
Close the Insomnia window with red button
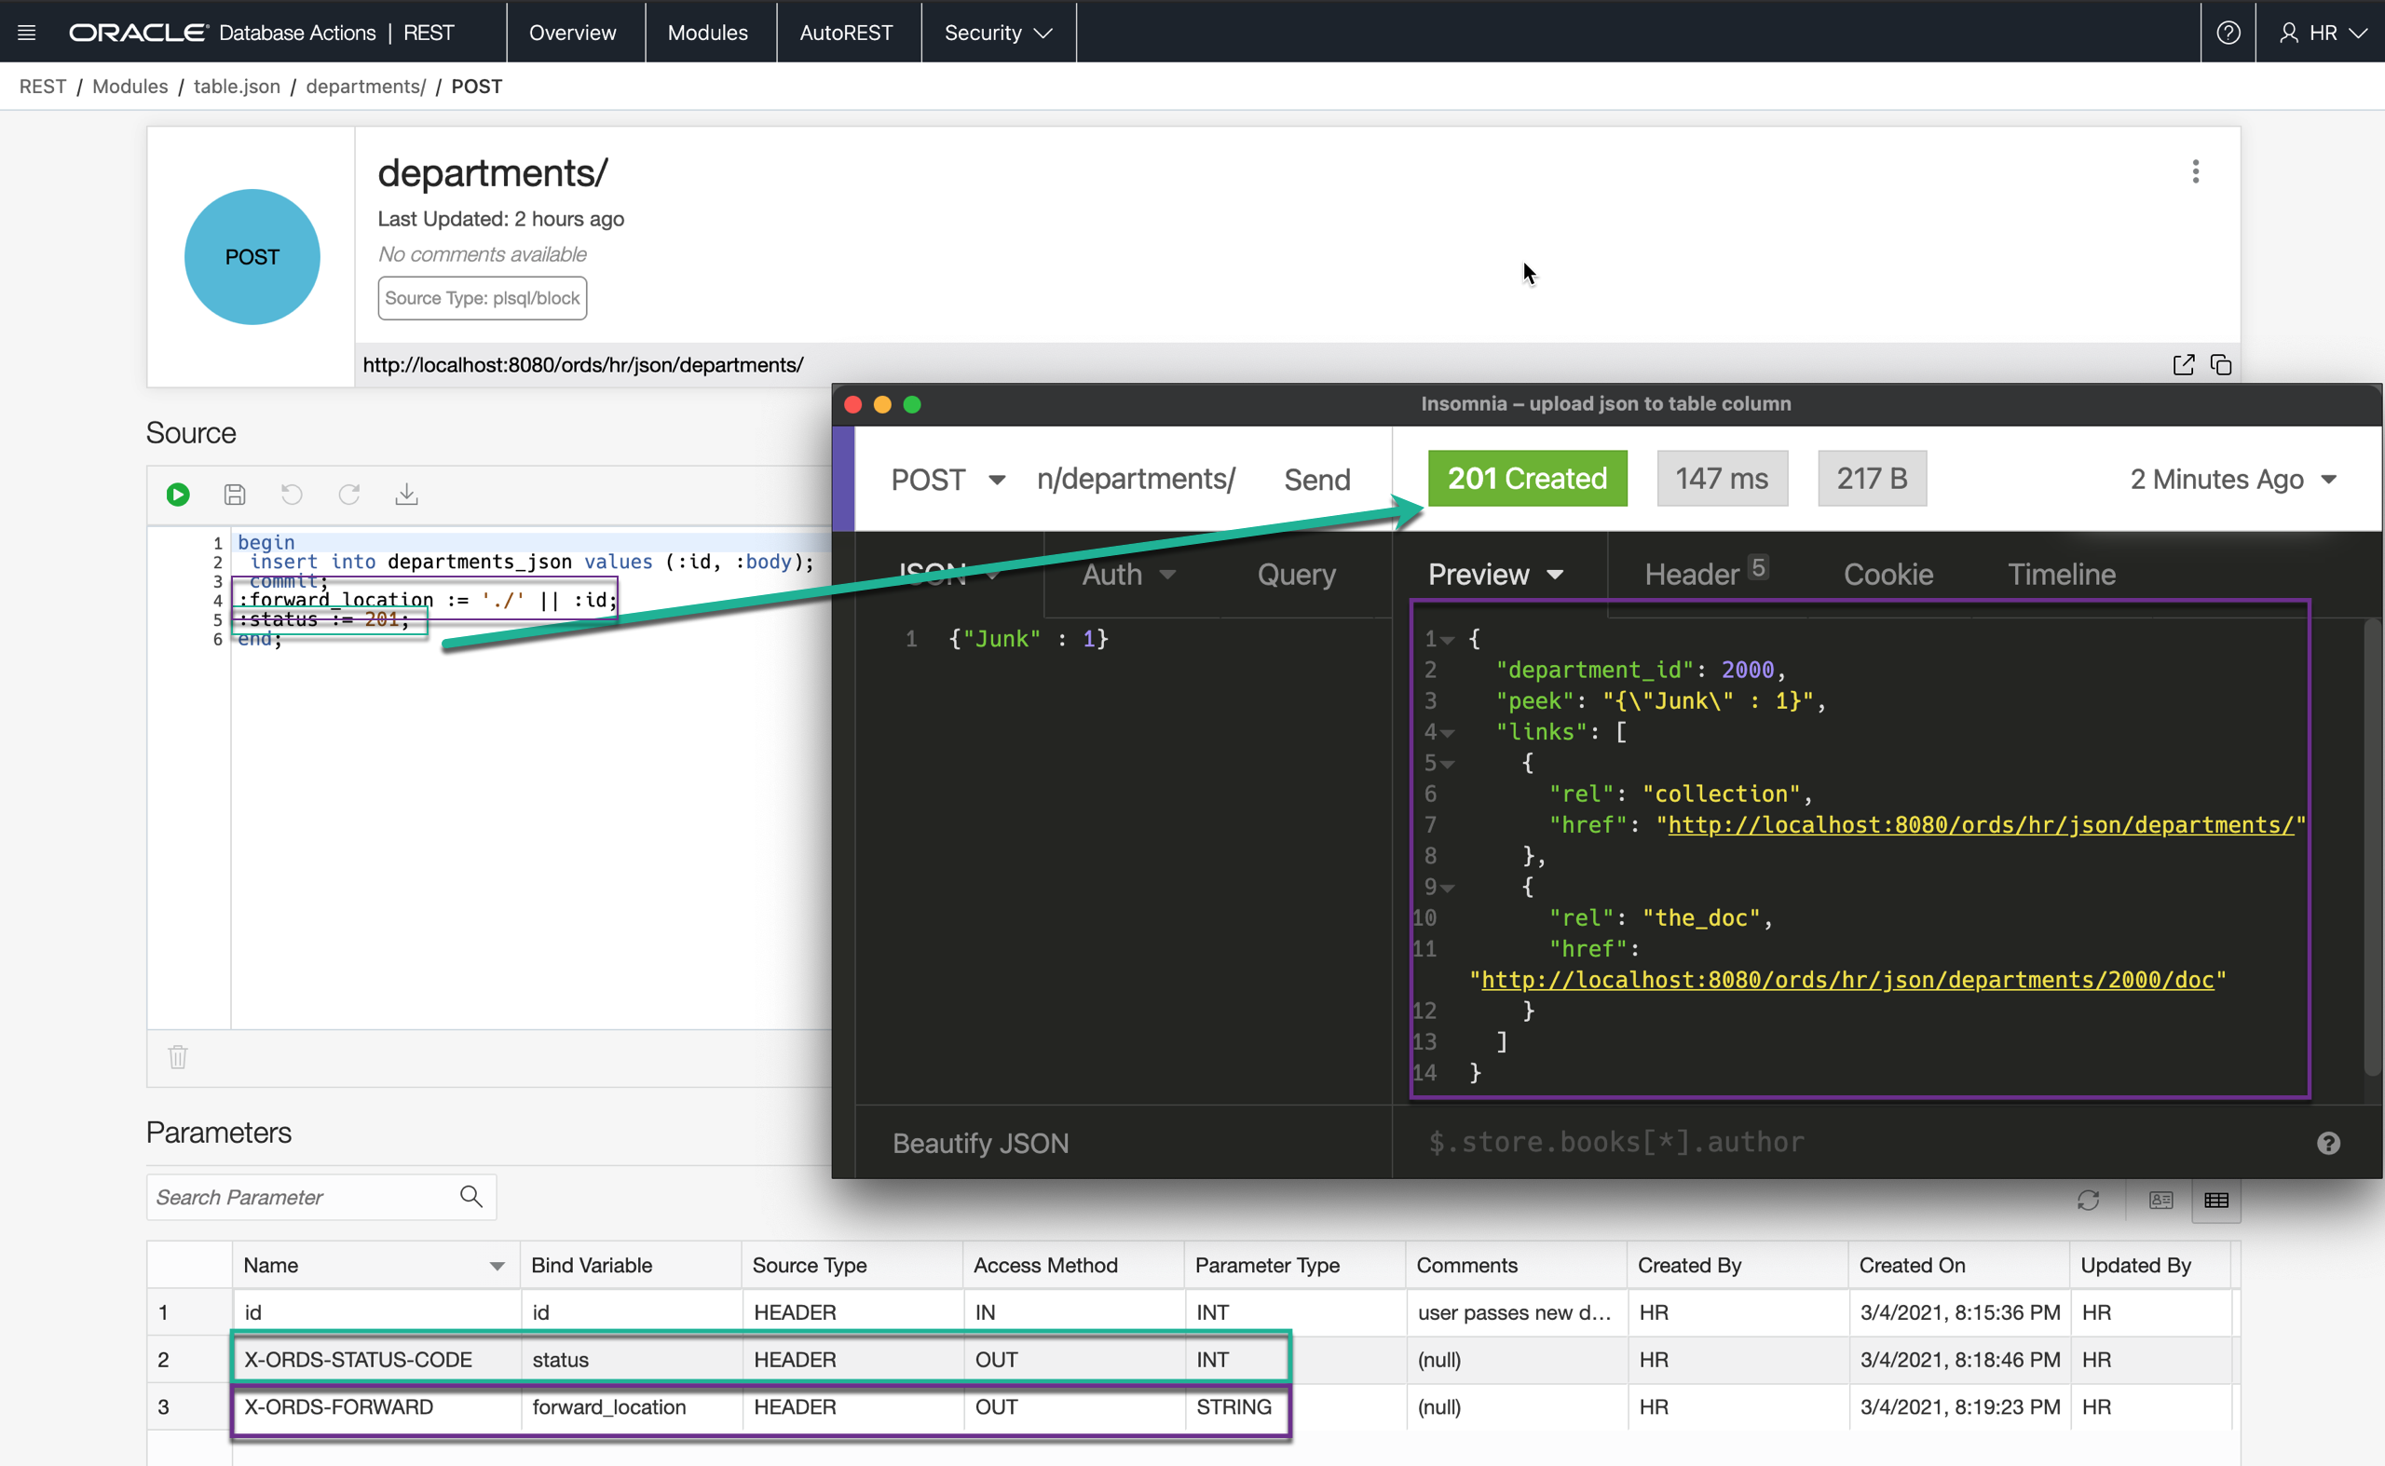(x=853, y=404)
